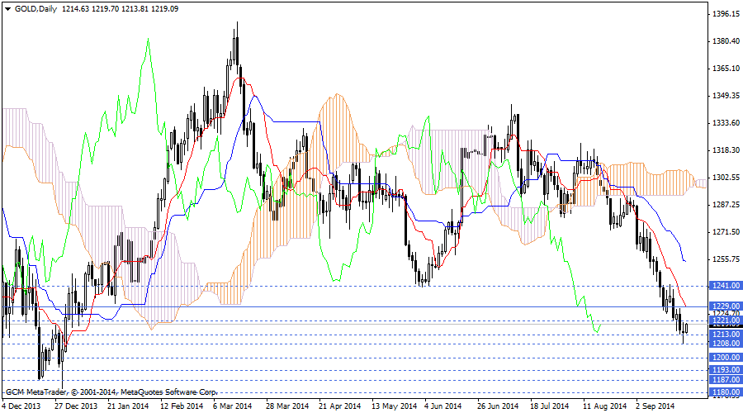Select the 1180.00 price level label

click(x=726, y=392)
